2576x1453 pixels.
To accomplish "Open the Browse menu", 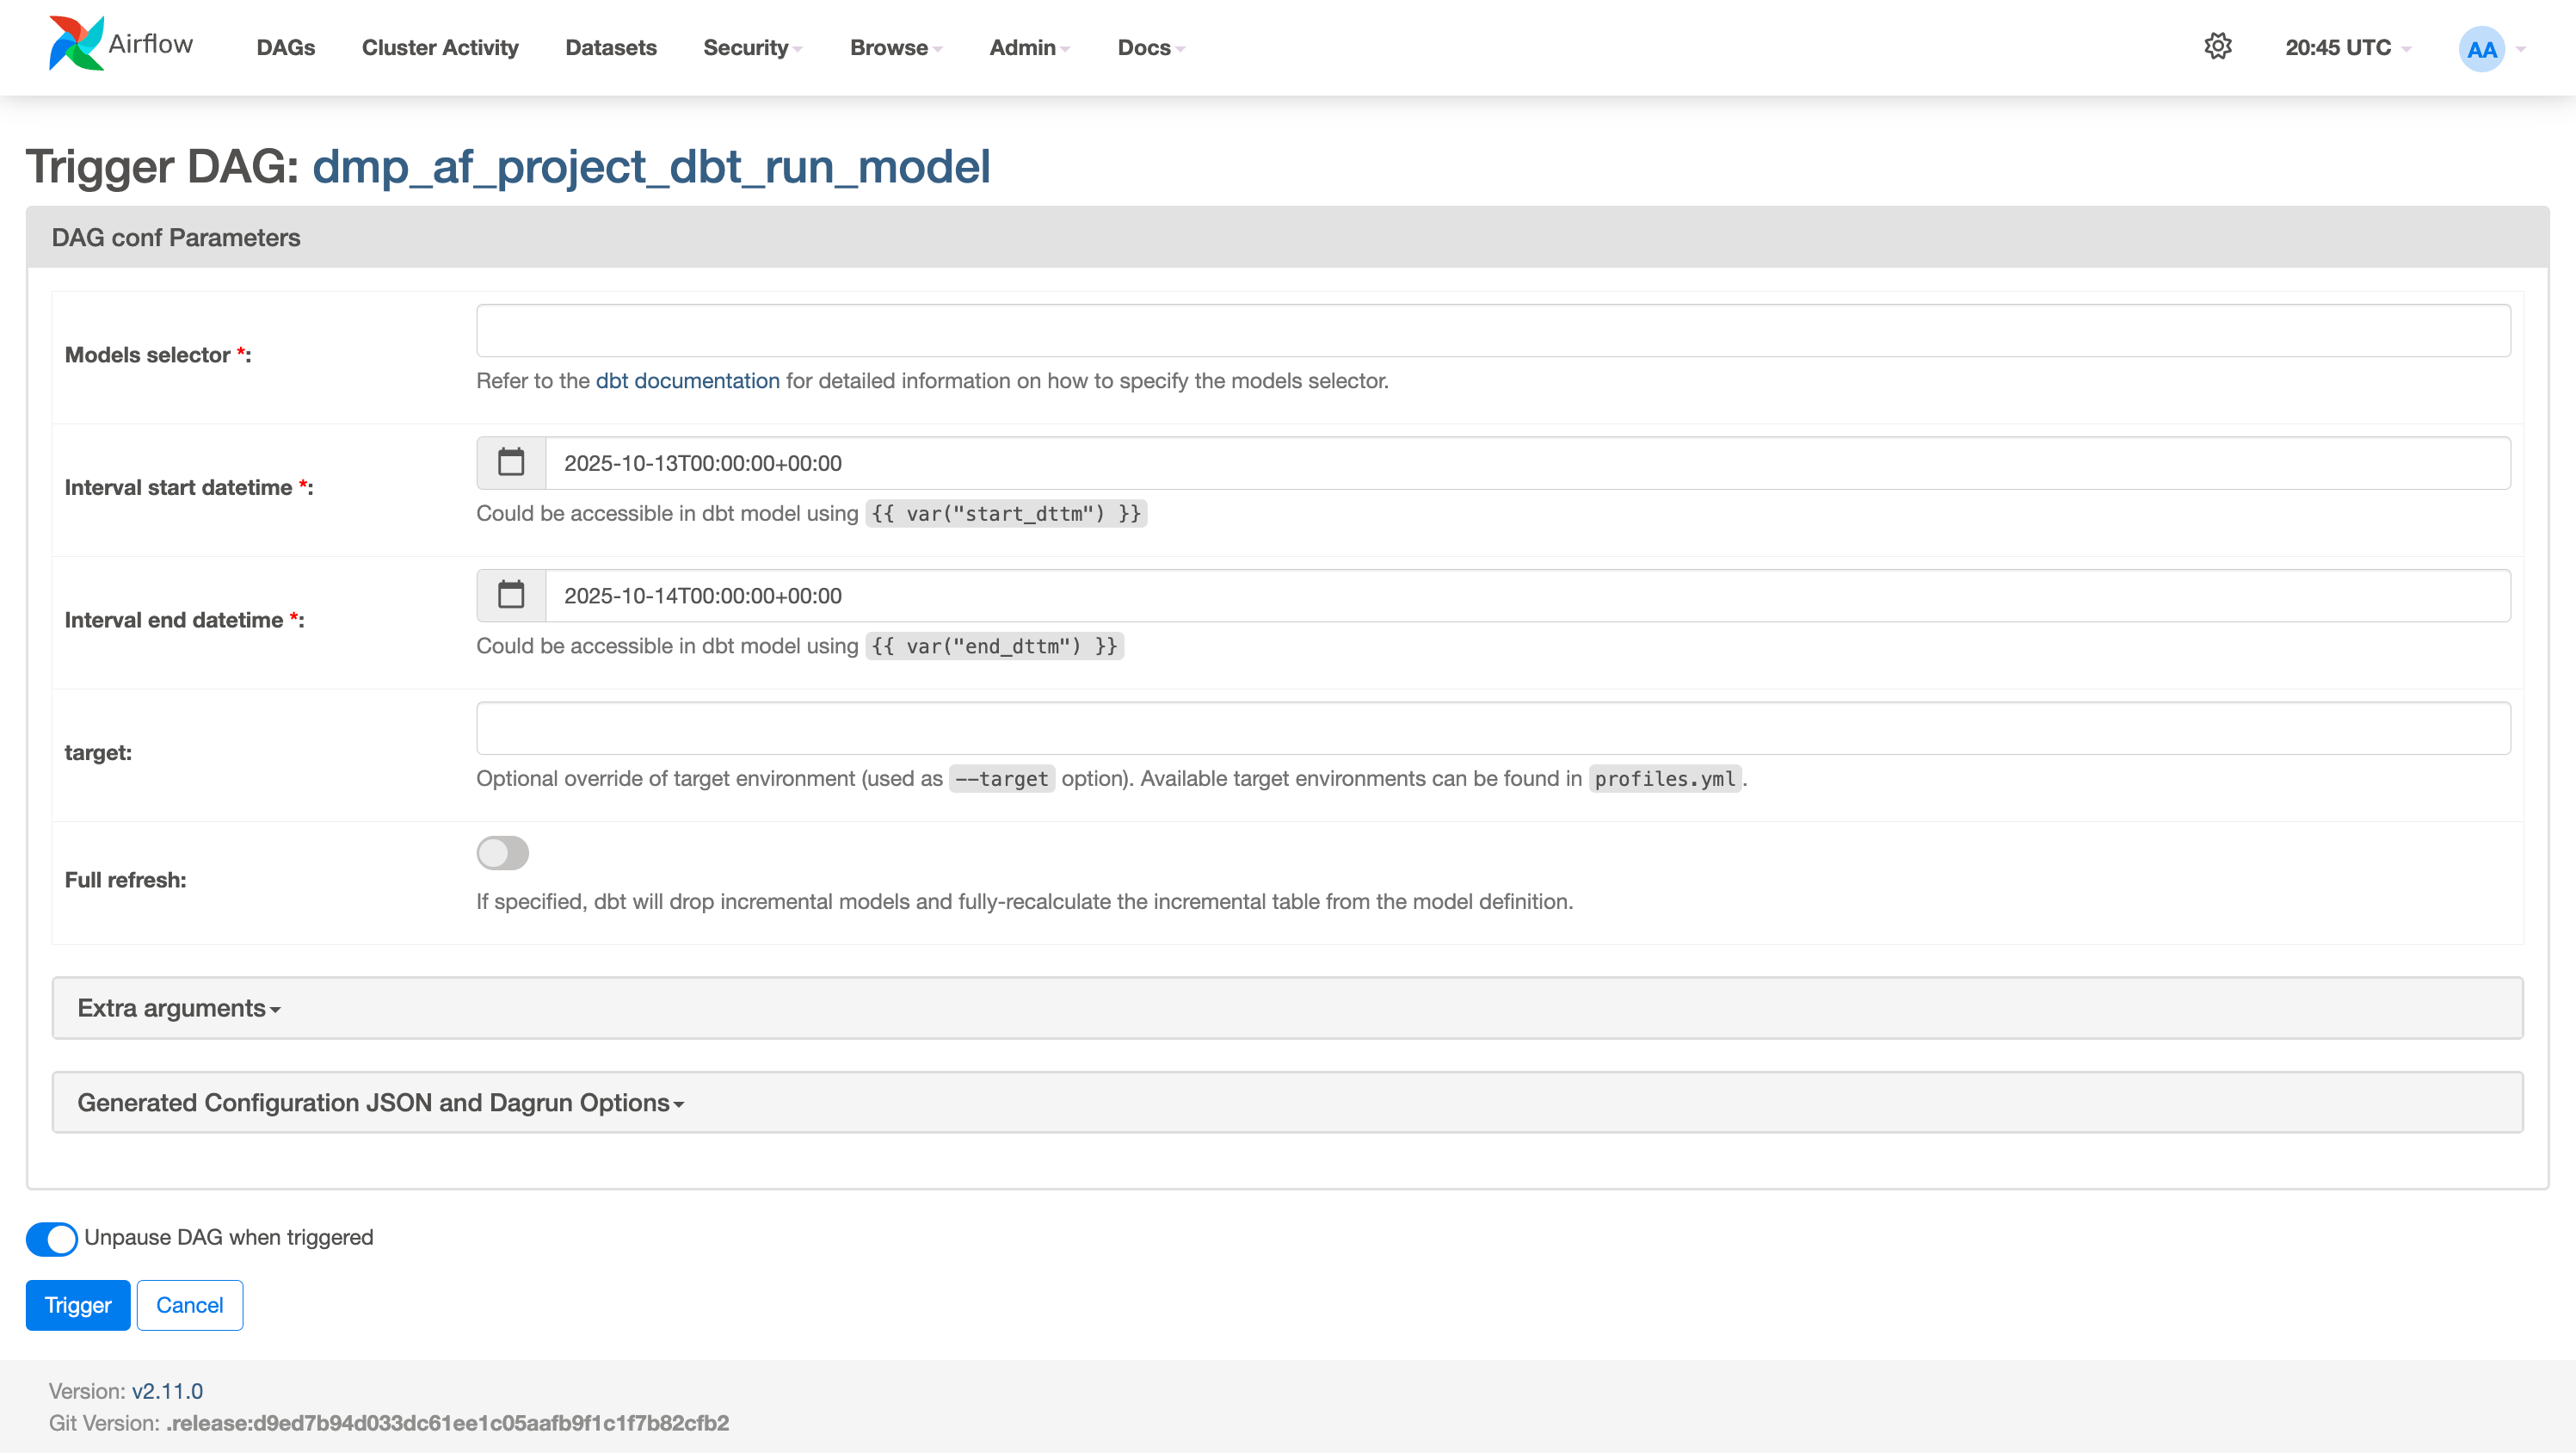I will 895,48.
